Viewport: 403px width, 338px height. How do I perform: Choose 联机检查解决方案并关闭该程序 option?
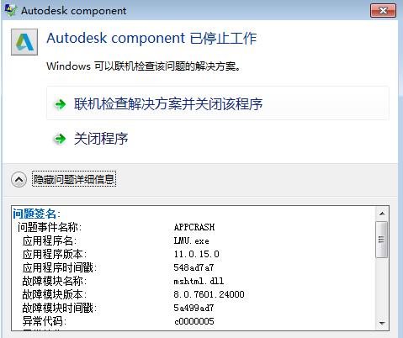(218, 103)
